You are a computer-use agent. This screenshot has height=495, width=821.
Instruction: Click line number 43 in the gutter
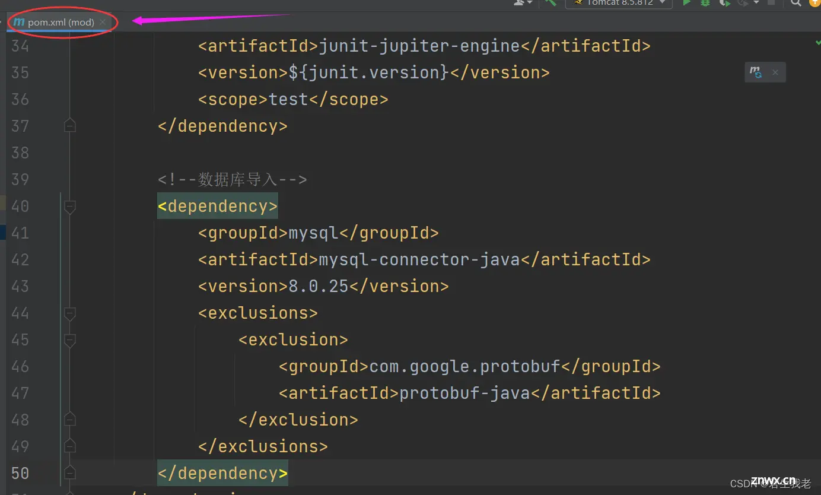click(x=20, y=286)
